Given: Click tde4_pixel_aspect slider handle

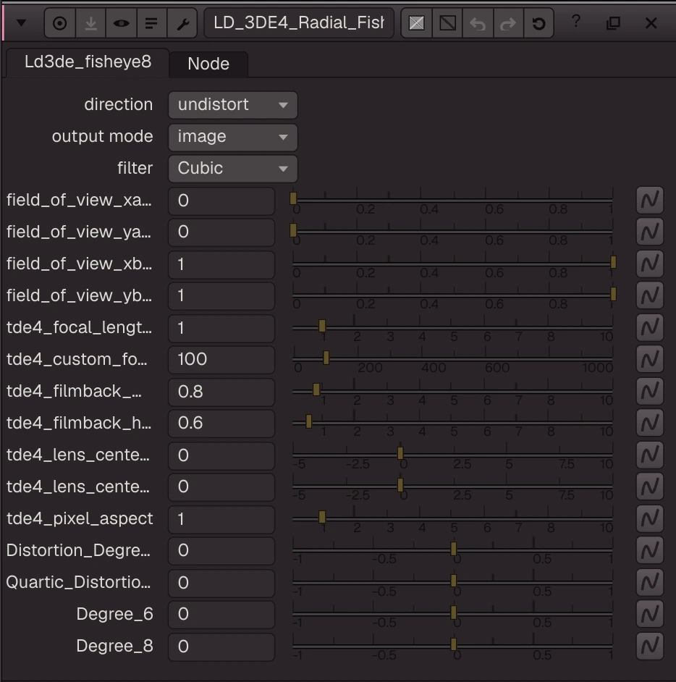Looking at the screenshot, I should pyautogui.click(x=322, y=517).
